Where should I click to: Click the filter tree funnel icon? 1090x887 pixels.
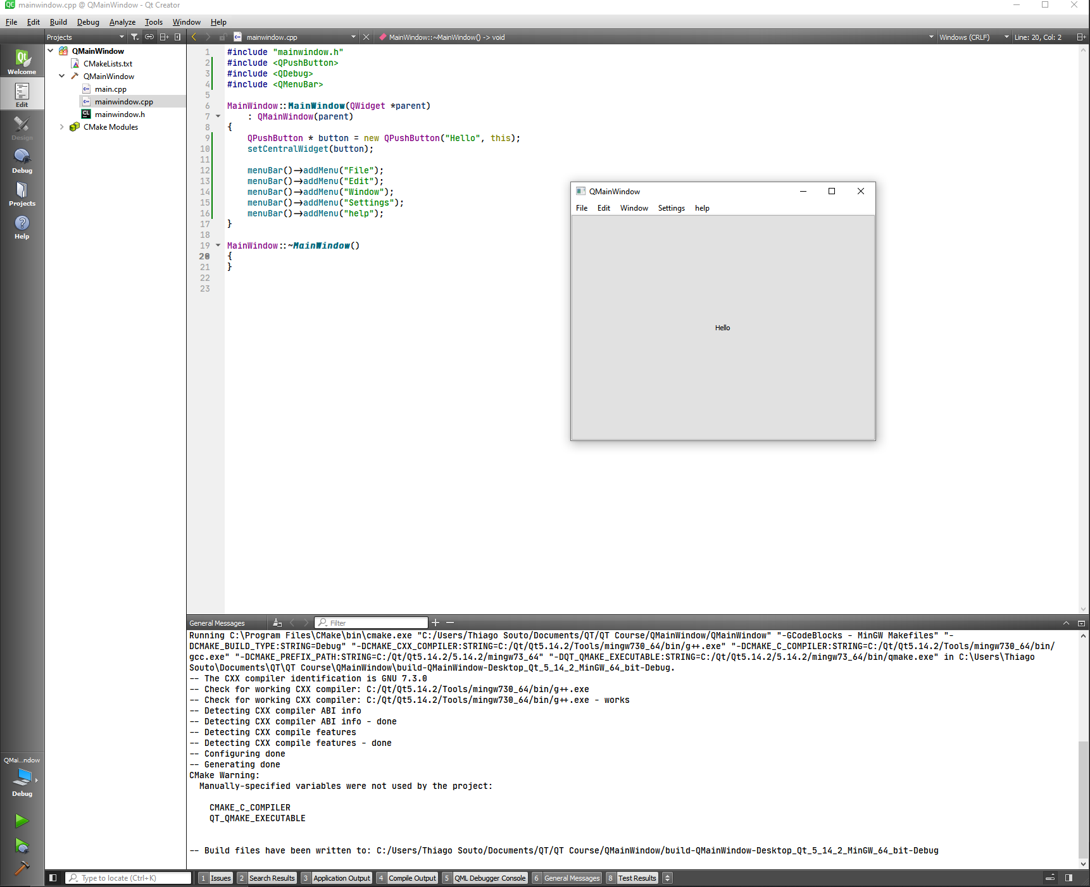[x=135, y=37]
